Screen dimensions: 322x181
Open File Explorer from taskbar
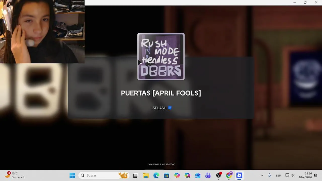(146, 175)
